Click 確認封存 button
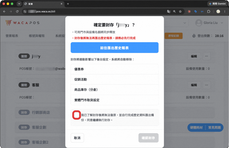The image size is (229, 148). pos(148,138)
